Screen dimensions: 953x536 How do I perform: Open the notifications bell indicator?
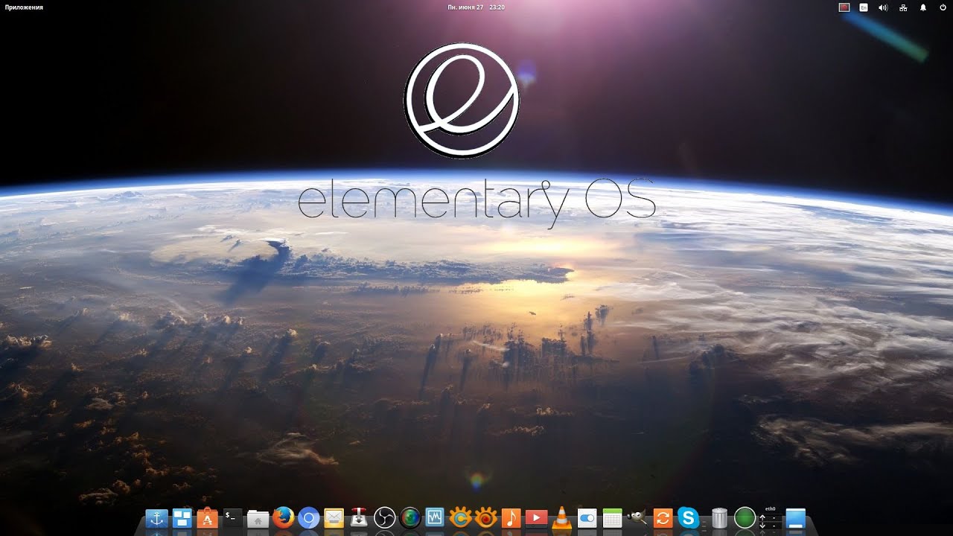point(923,7)
